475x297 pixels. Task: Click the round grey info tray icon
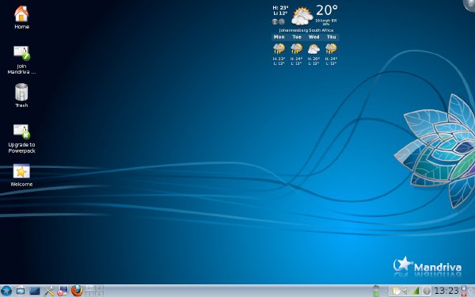[x=427, y=291]
